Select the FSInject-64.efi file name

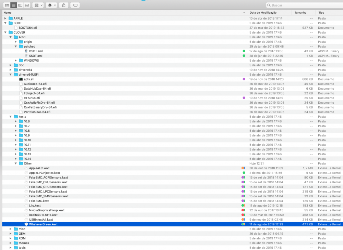pos(34,93)
